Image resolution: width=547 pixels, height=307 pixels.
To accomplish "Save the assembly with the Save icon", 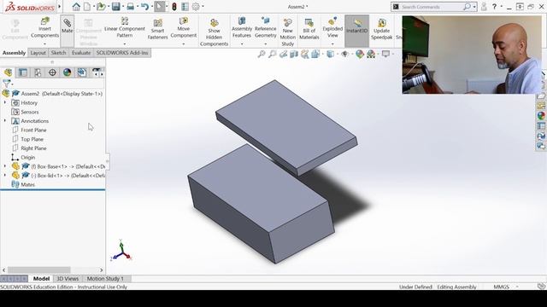I will click(x=116, y=7).
